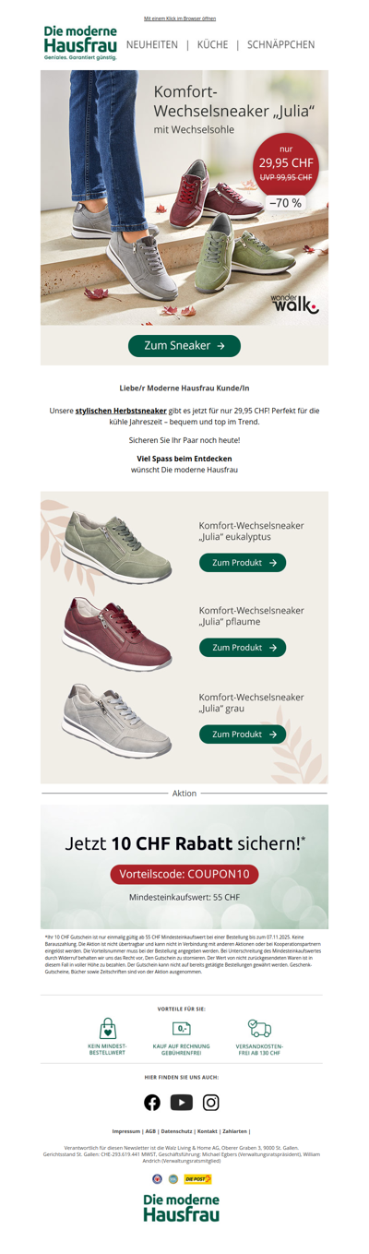Follow the 'stylischen Herbstsneaker' link

[x=121, y=409]
